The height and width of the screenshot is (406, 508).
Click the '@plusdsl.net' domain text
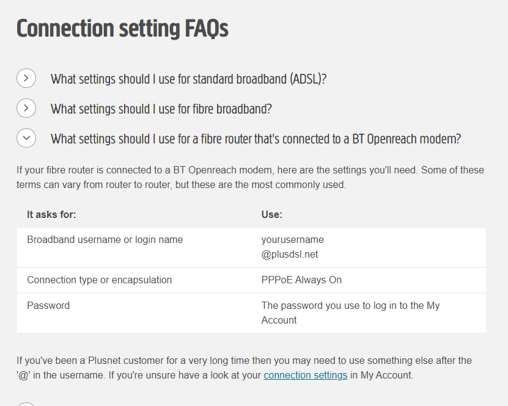click(x=290, y=255)
